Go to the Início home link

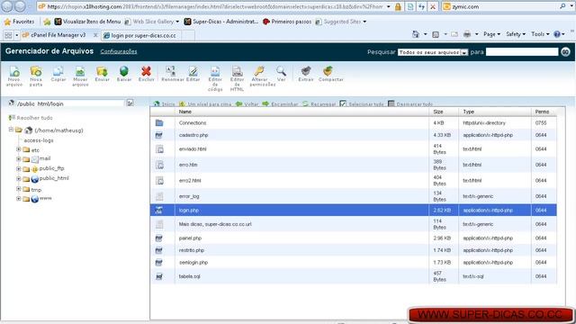click(x=165, y=104)
